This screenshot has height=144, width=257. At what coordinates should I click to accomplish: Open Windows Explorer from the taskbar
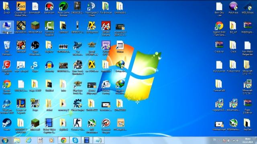point(17,140)
